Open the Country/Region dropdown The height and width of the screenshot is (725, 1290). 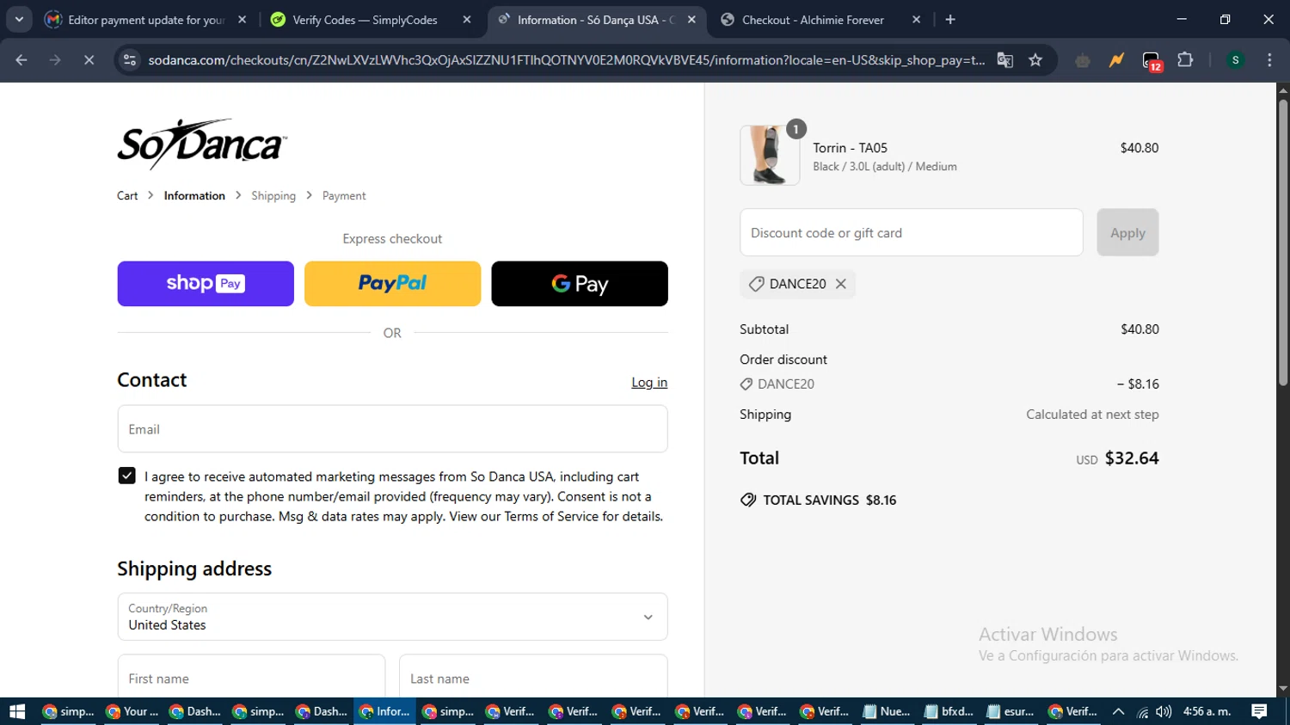coord(392,617)
